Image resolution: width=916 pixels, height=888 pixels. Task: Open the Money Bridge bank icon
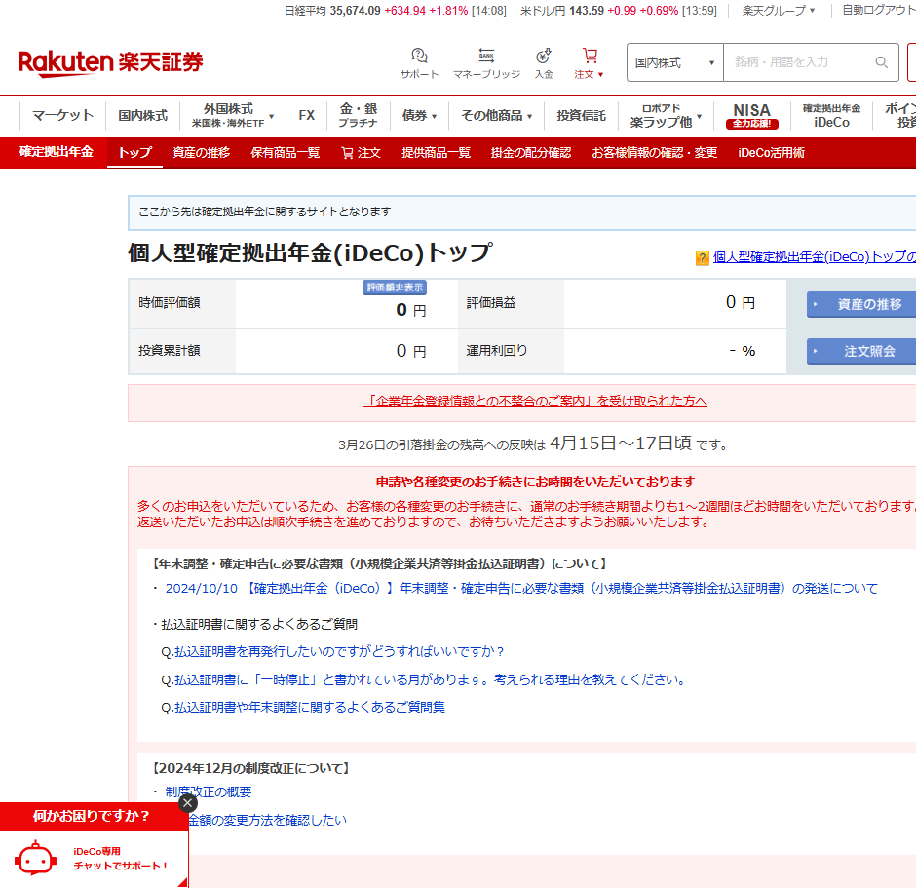coord(486,56)
